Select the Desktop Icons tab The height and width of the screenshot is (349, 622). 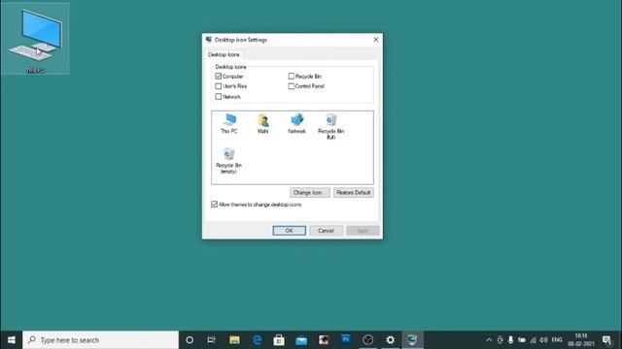[x=224, y=54]
